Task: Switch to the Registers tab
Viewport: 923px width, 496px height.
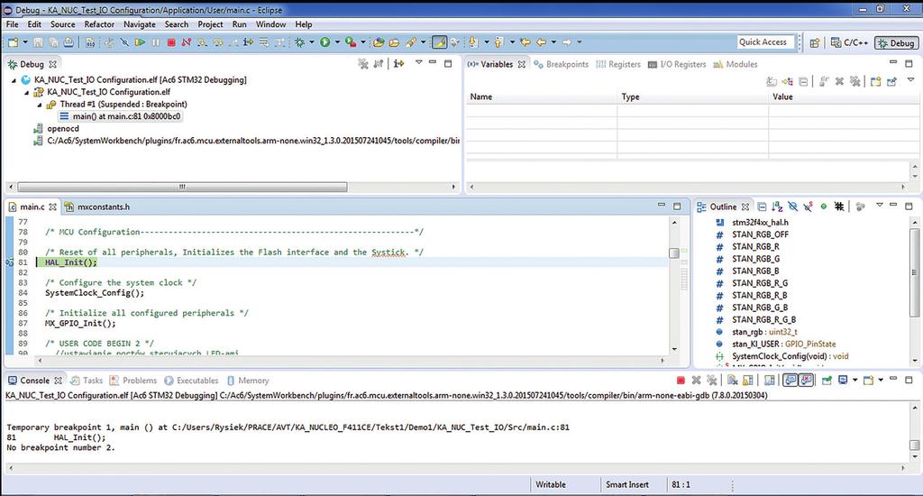Action: point(618,64)
